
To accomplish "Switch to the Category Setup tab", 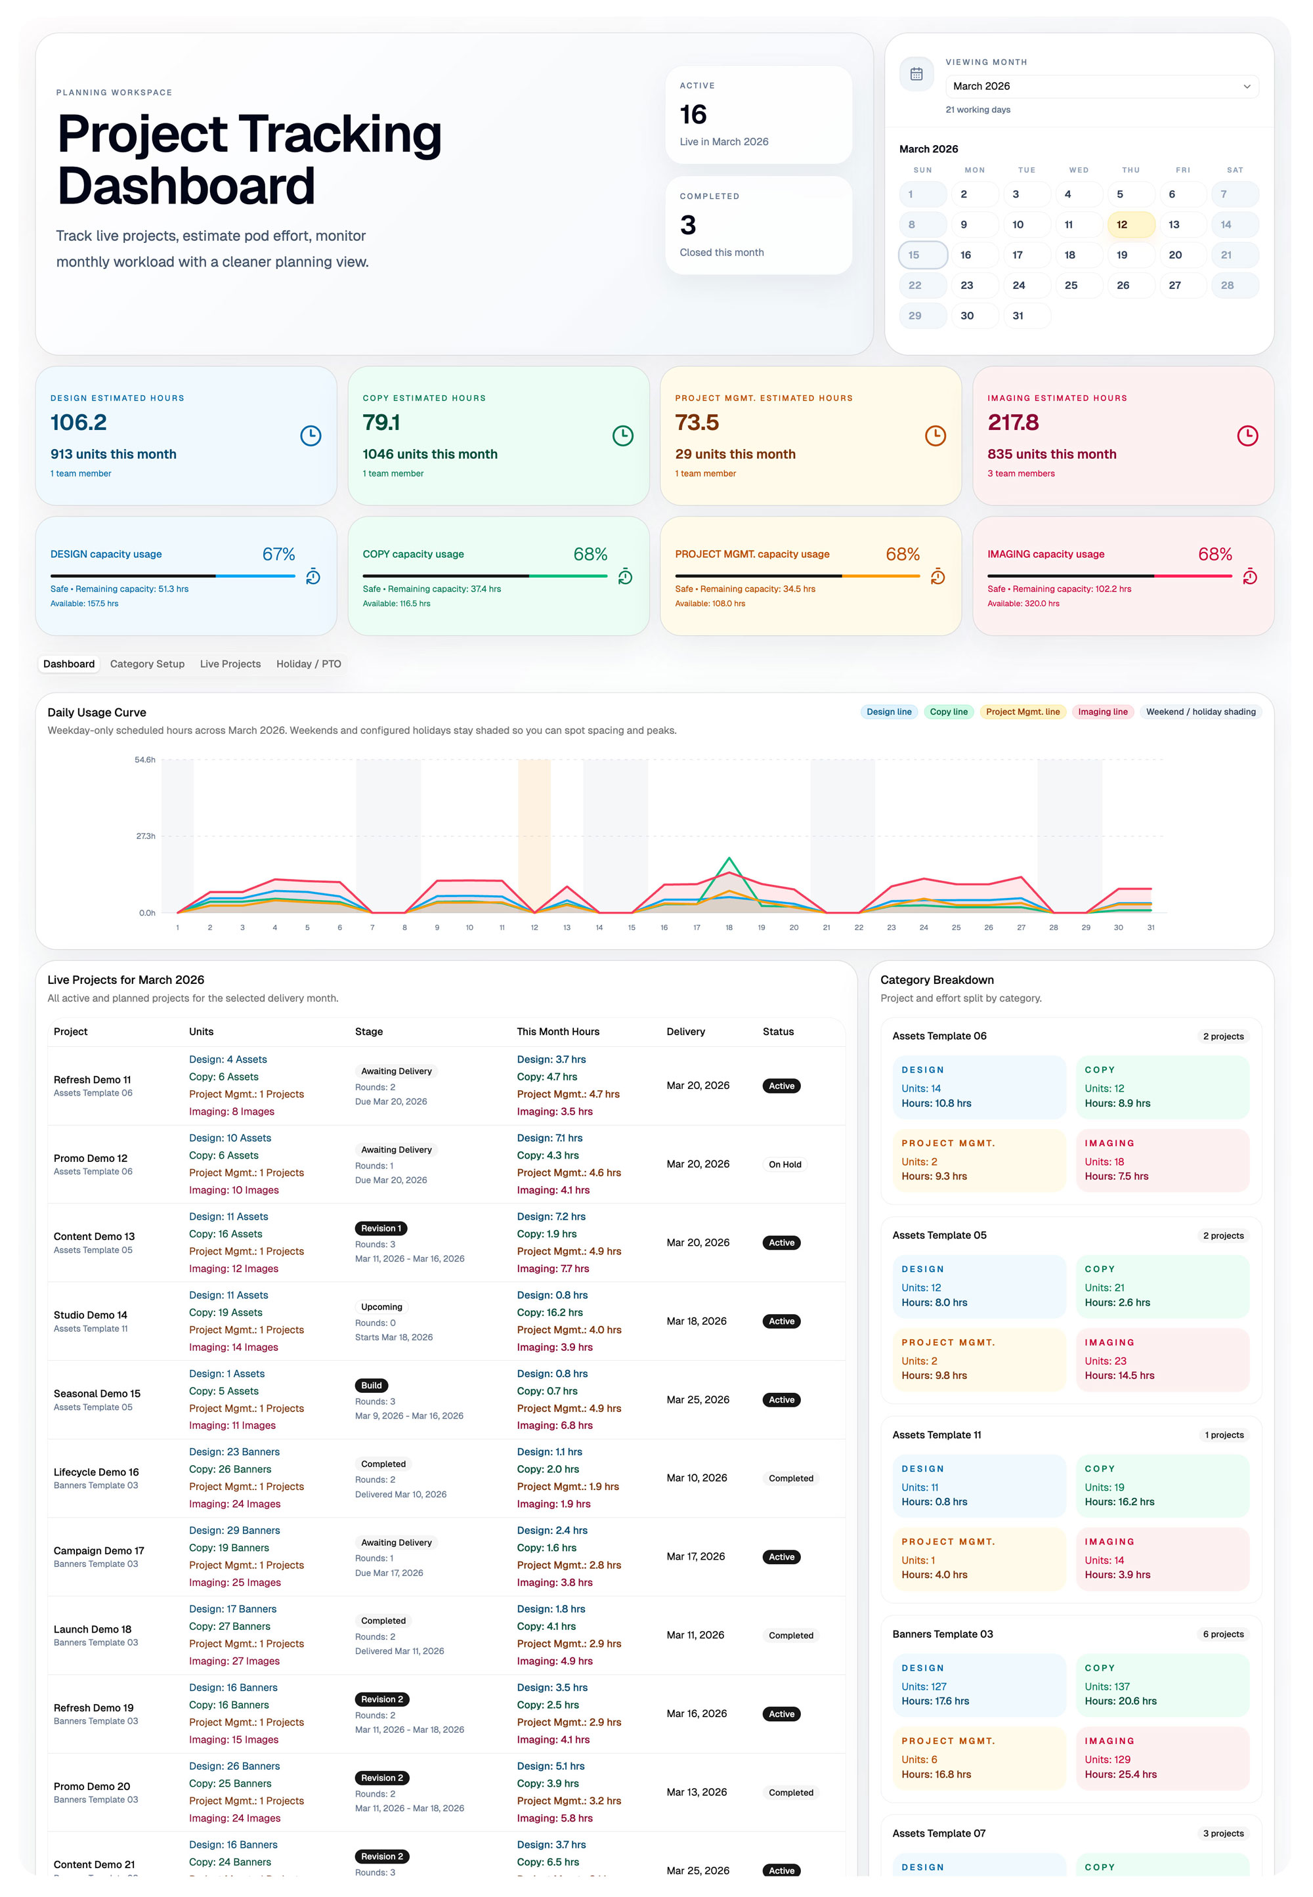I will pos(147,664).
